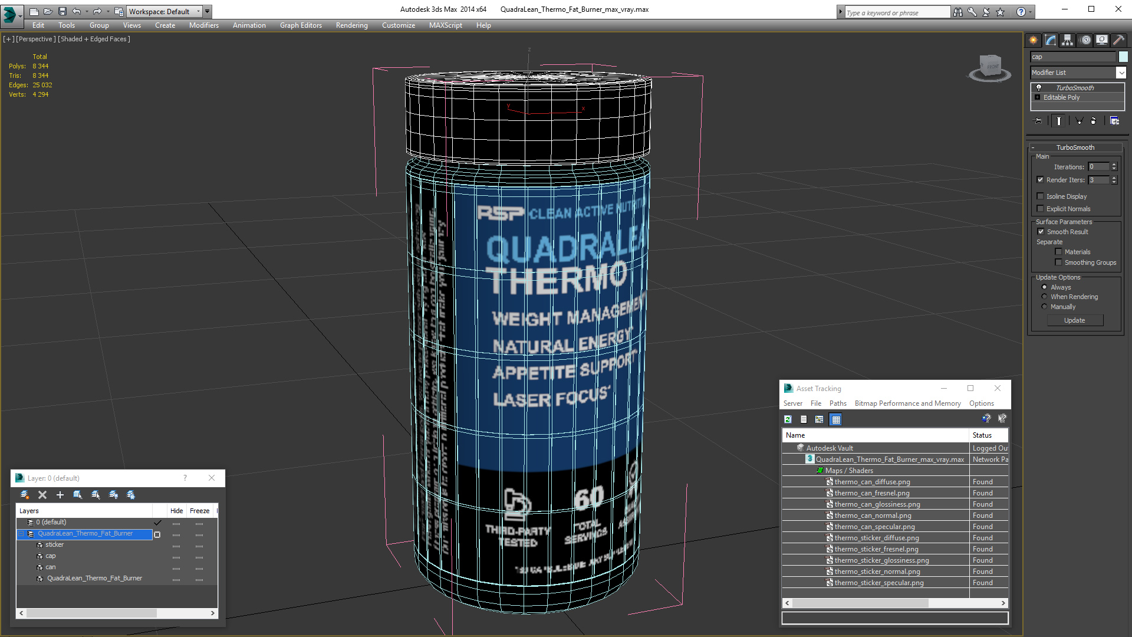Refresh assets in Asset Tracking
This screenshot has width=1132, height=637.
pos(788,419)
